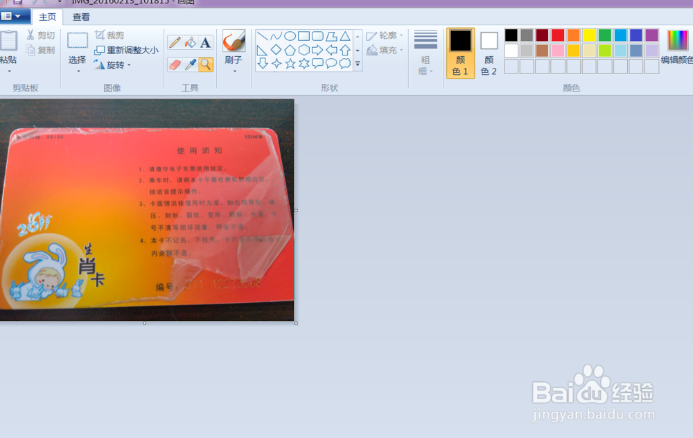This screenshot has width=693, height=438.
Task: Open Edit colors dialog
Action: pos(677,47)
